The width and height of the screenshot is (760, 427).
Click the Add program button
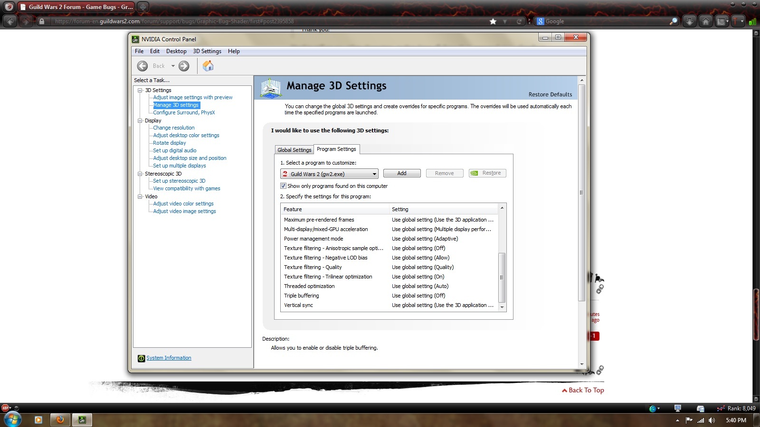coord(402,173)
